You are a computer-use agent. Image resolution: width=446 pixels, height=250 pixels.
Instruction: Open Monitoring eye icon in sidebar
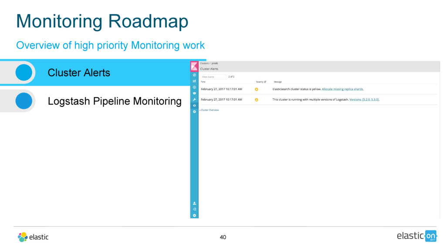[194, 105]
